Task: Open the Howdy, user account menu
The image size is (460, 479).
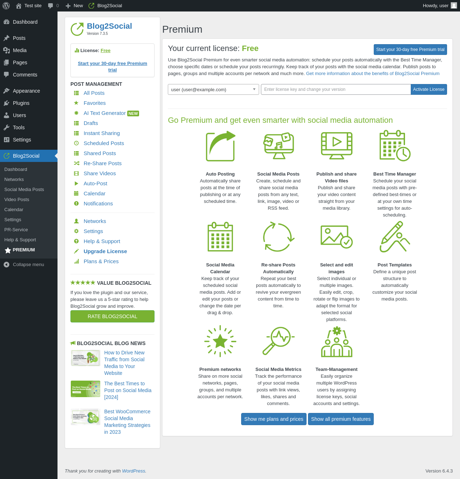Action: [440, 6]
